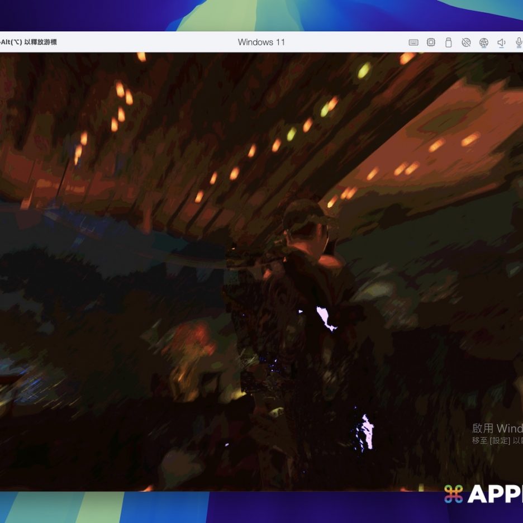
Task: Click the crossed-out circle icon in the toolbar
Action: click(466, 42)
